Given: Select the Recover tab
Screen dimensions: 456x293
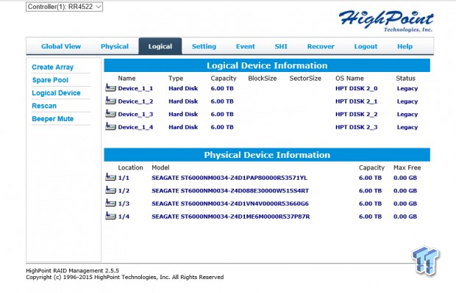Looking at the screenshot, I should click(x=321, y=46).
